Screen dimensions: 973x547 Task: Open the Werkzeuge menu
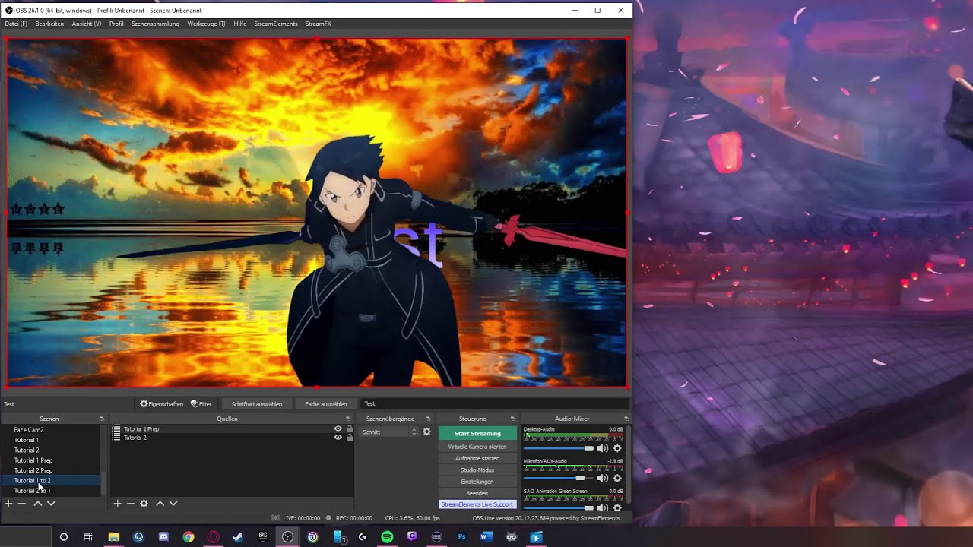tap(207, 24)
